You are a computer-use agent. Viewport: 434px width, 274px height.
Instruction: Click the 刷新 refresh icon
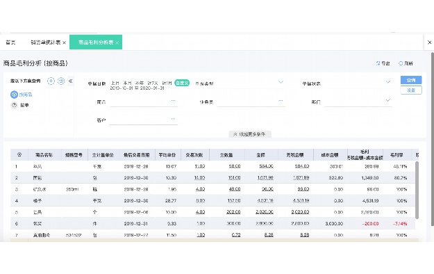tap(401, 63)
